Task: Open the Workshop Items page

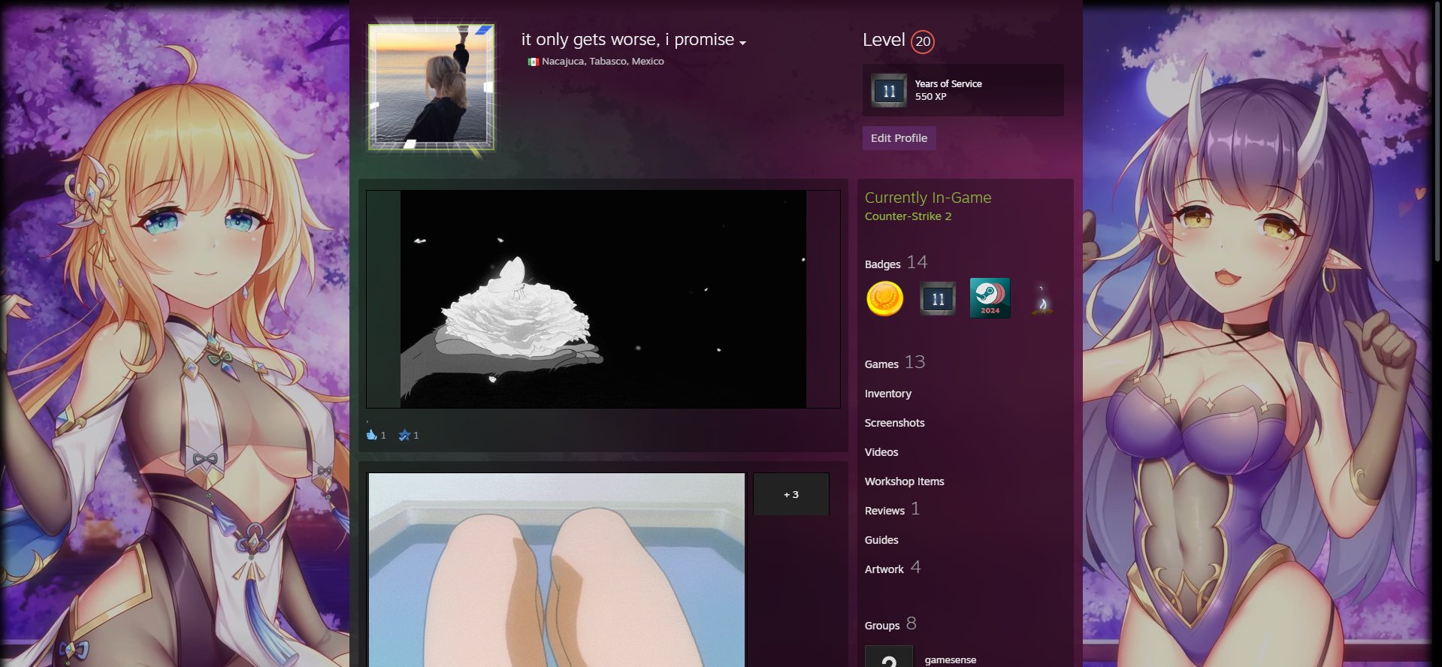Action: pos(904,481)
